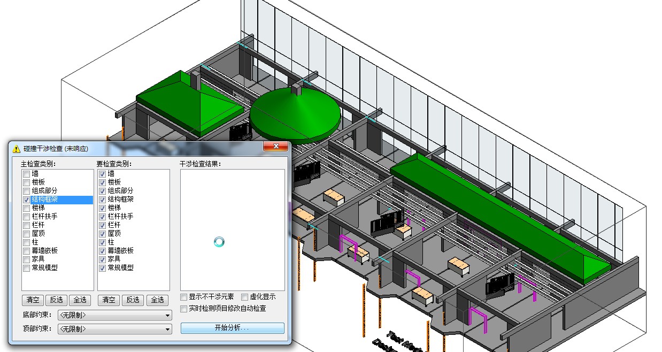Uncheck 家具 in the 要检查类别 list
This screenshot has height=352, width=662.
coord(103,259)
